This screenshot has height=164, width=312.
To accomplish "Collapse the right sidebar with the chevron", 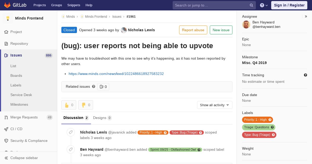I will [x=306, y=16].
